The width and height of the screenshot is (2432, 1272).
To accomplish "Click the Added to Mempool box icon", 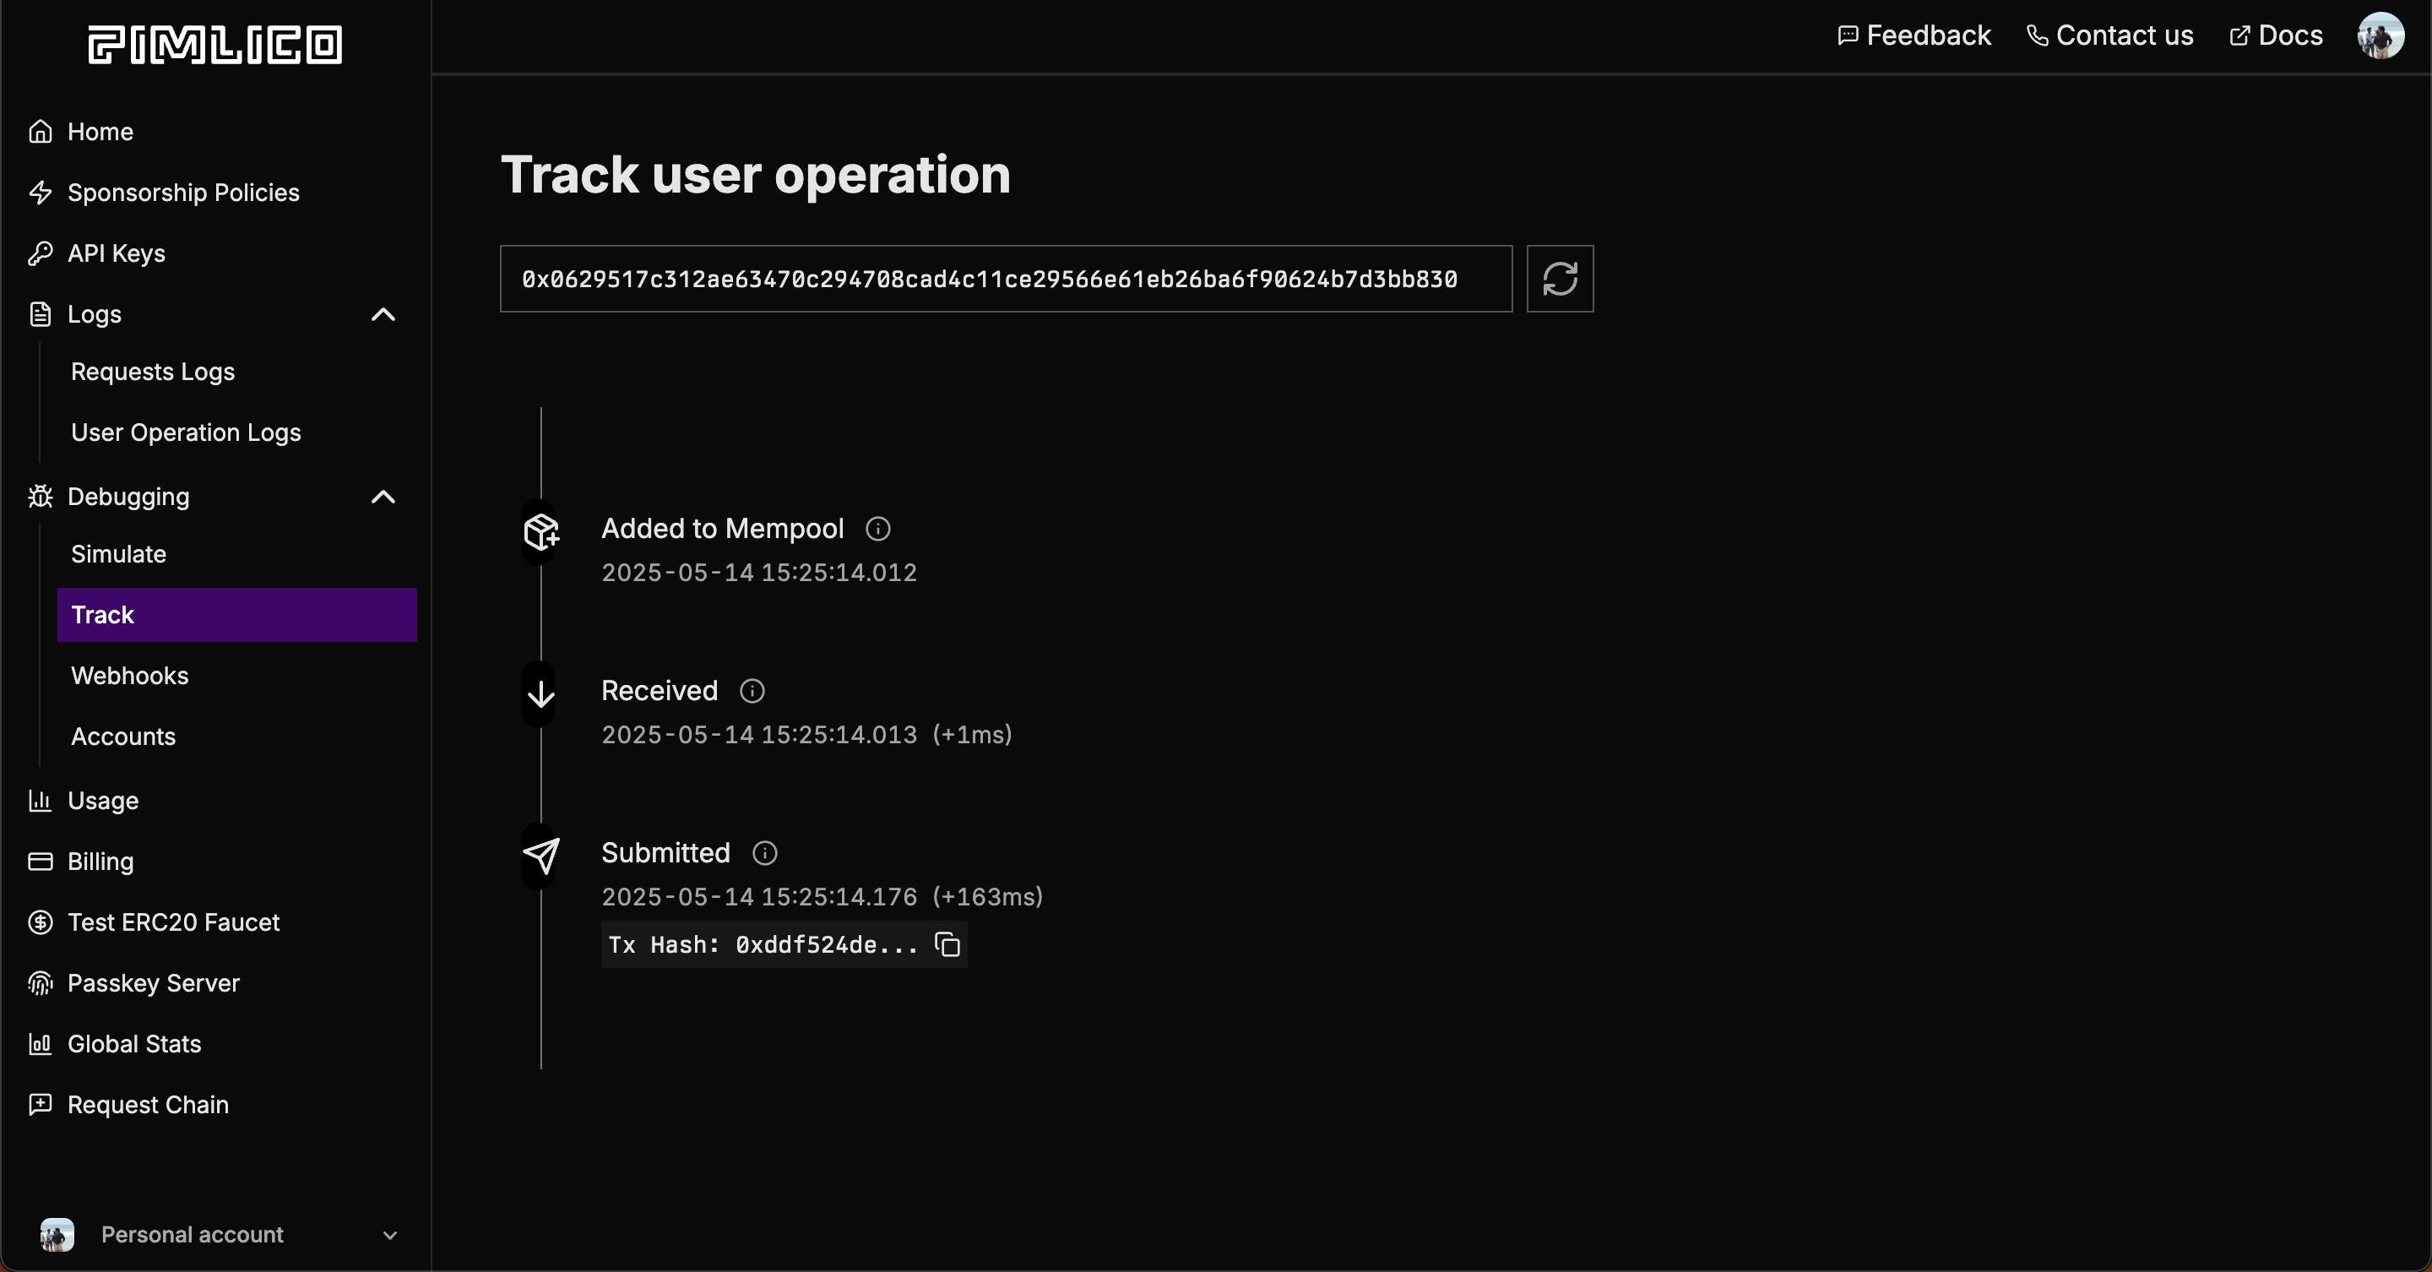I will click(541, 531).
